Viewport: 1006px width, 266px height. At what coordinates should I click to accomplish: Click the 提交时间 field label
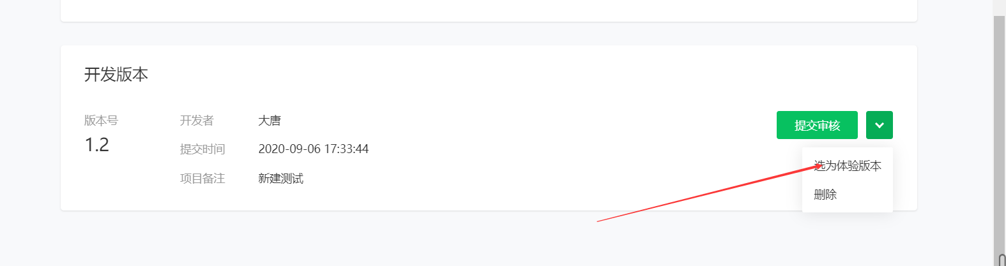click(x=202, y=149)
